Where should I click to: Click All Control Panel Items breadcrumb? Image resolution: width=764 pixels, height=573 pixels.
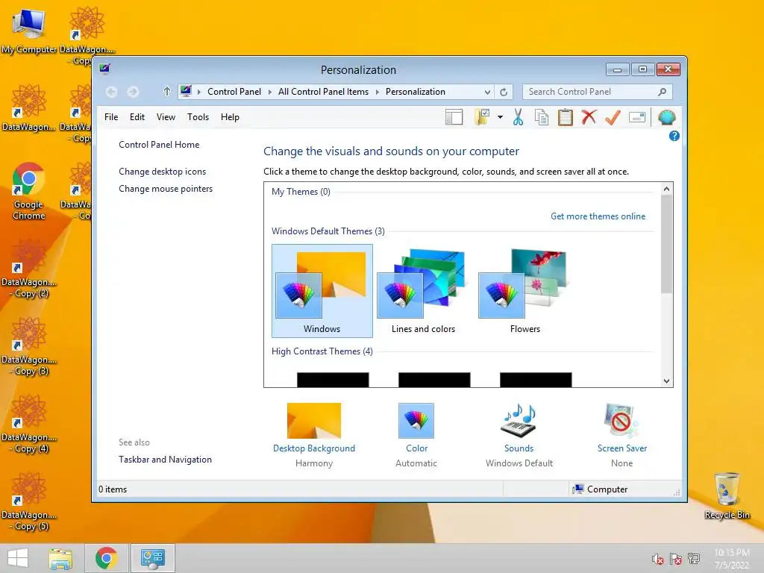(x=323, y=92)
